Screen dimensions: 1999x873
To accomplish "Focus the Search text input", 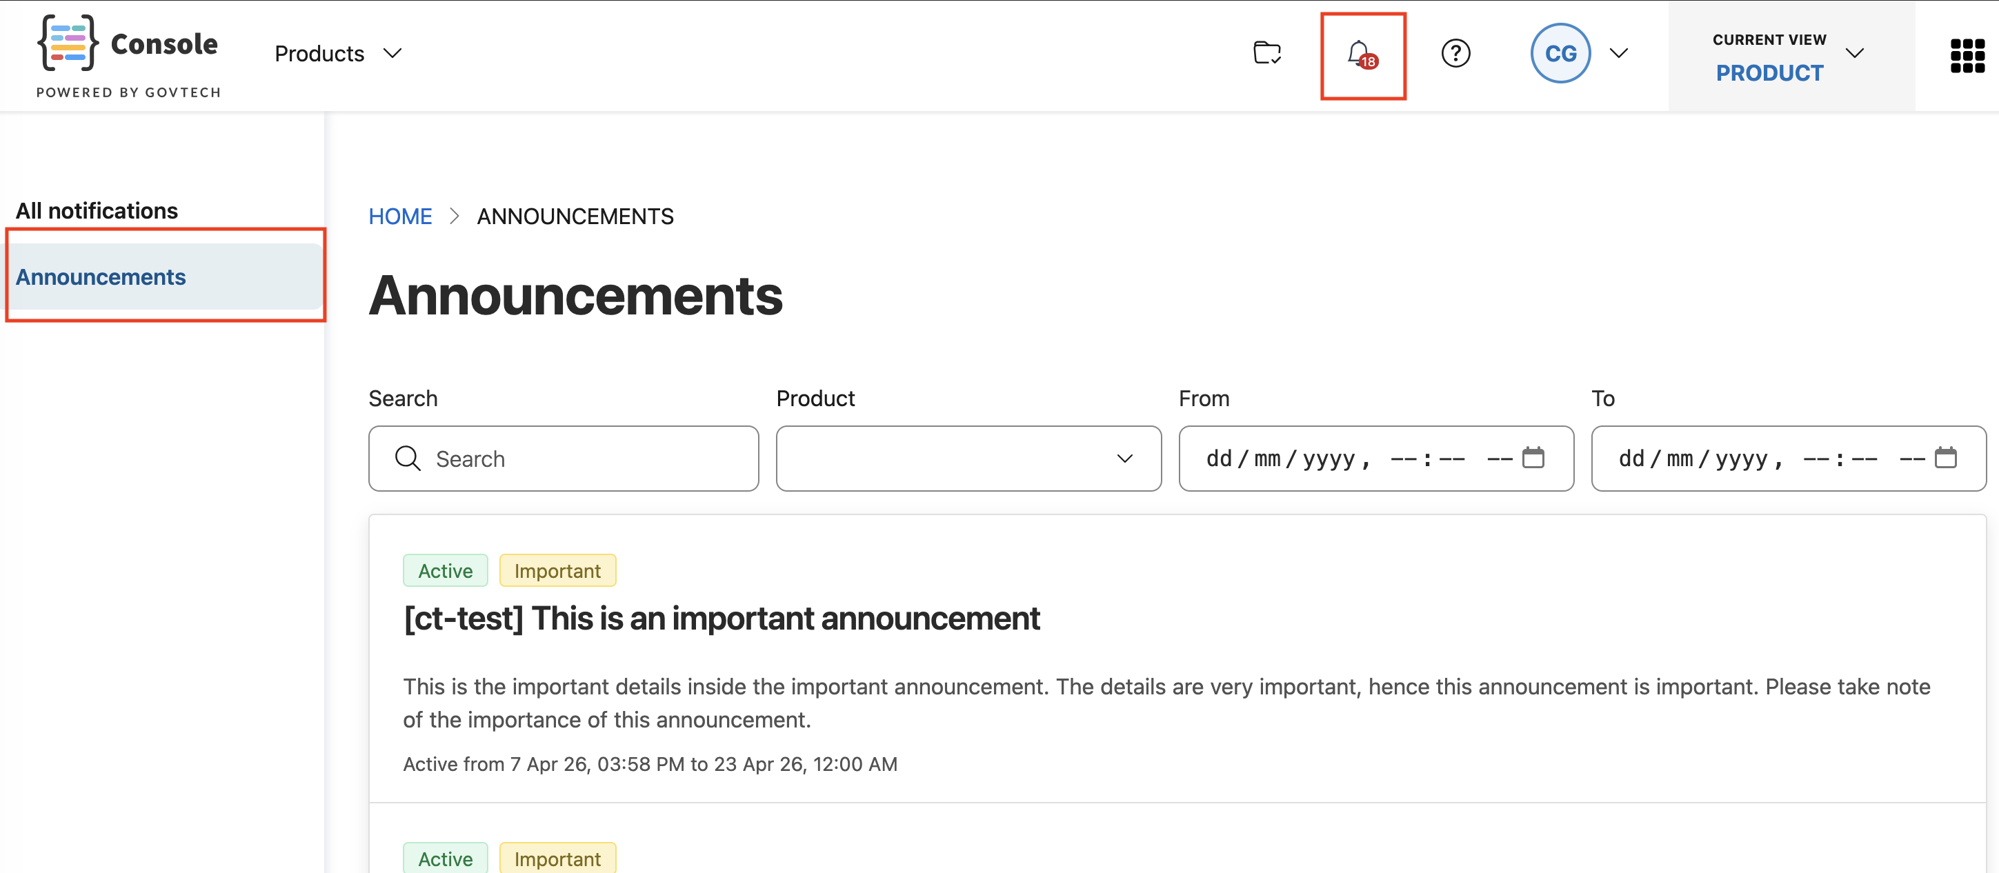I will pyautogui.click(x=564, y=458).
